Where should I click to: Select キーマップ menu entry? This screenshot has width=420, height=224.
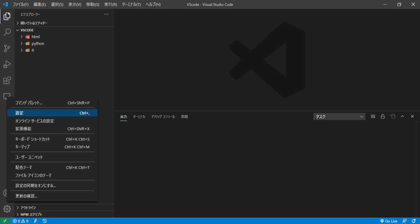52,147
